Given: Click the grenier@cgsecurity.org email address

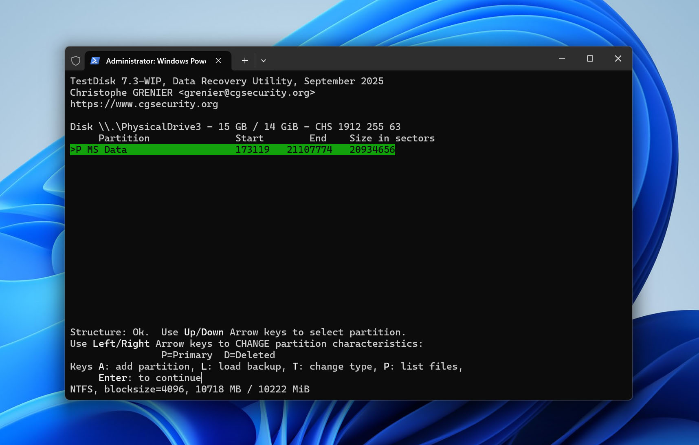Looking at the screenshot, I should point(247,93).
